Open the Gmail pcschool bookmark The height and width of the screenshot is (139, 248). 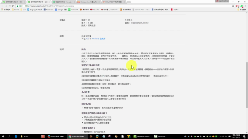coord(109,10)
